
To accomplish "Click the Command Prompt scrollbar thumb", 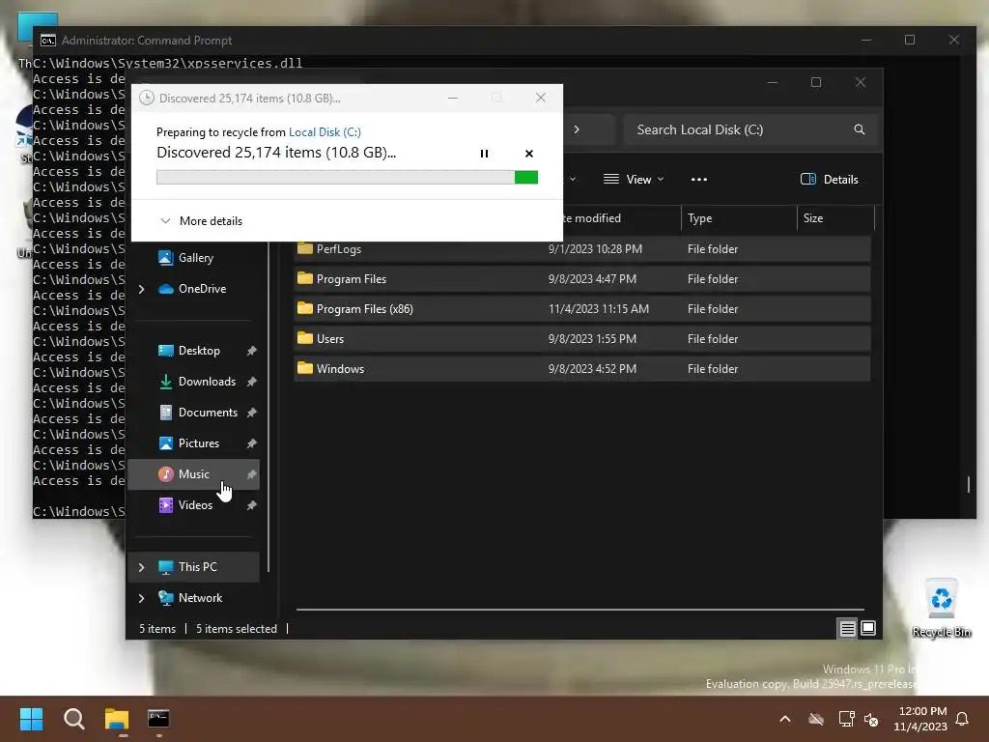I will (968, 484).
